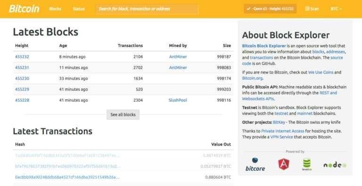Viewport: 362px width, 186px height.
Task: Click the connection and height status badge
Action: click(x=270, y=9)
